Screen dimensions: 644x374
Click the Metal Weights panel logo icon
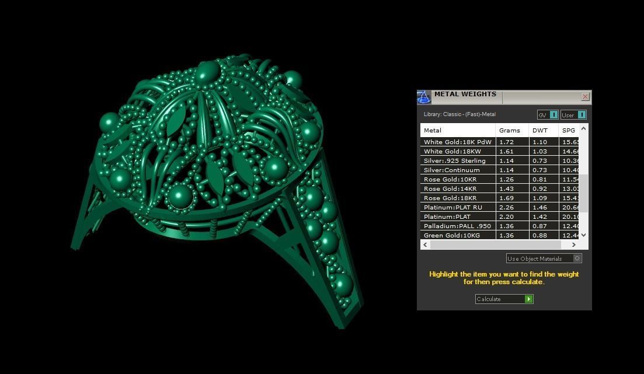[423, 97]
